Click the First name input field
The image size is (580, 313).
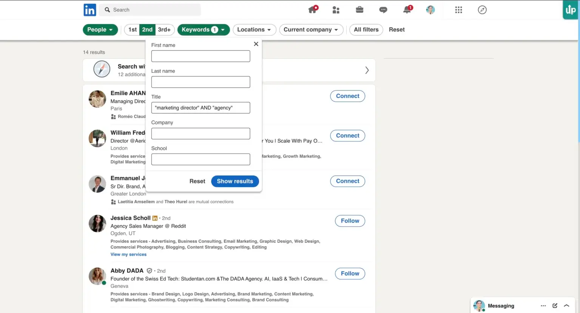point(201,56)
